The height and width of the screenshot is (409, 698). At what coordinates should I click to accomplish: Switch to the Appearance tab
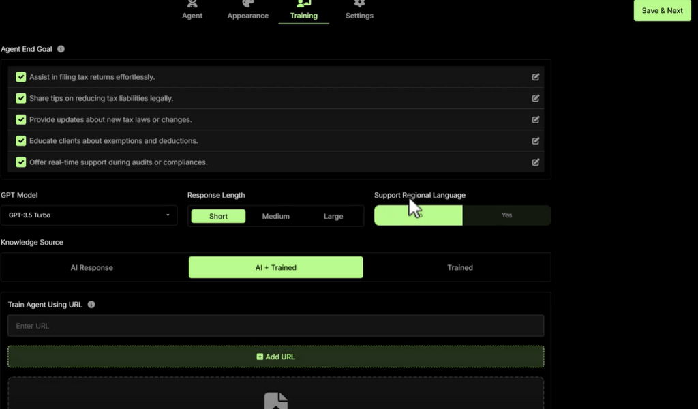click(247, 11)
